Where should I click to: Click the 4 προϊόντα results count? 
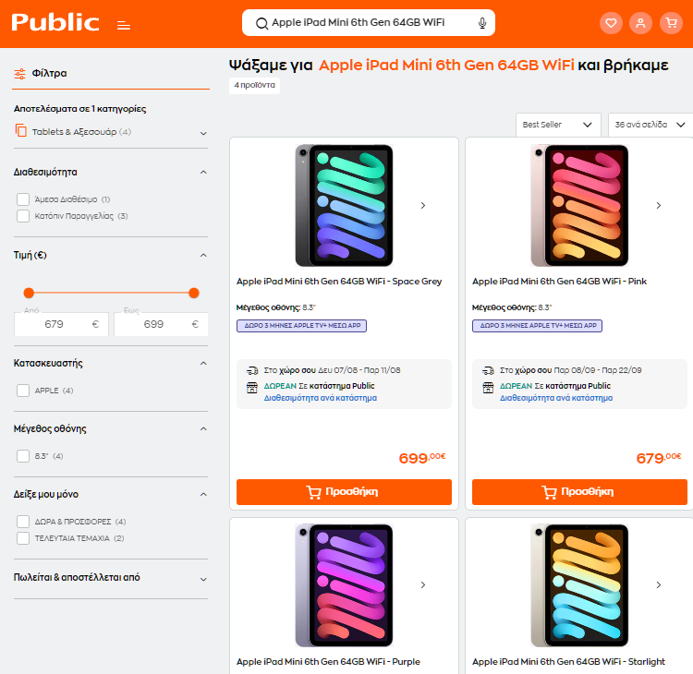coord(255,85)
